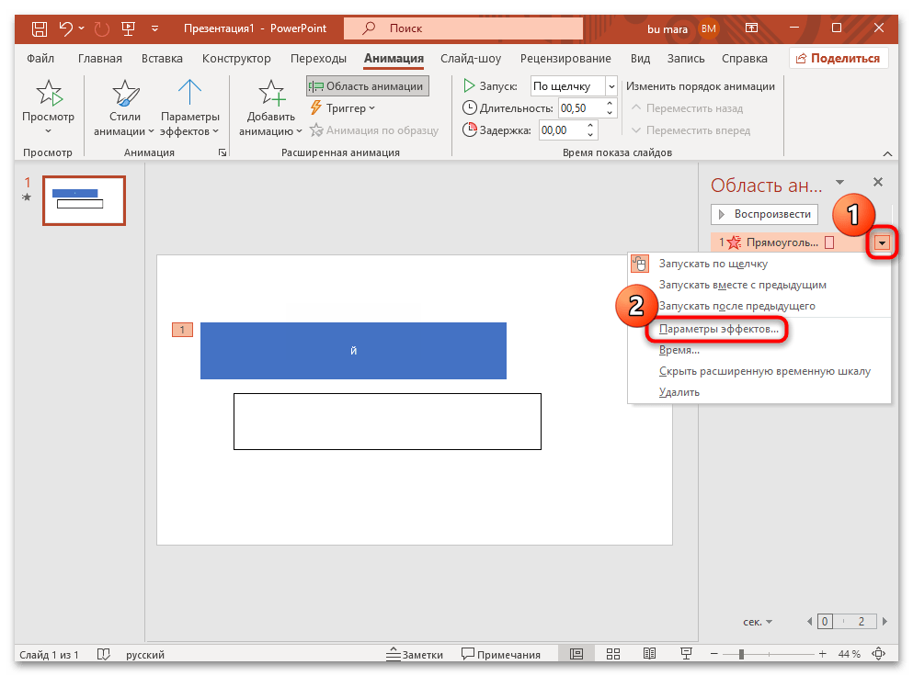Image resolution: width=913 pixels, height=676 pixels.
Task: Start slideshow from Quick Access Toolbar
Action: pos(130,28)
